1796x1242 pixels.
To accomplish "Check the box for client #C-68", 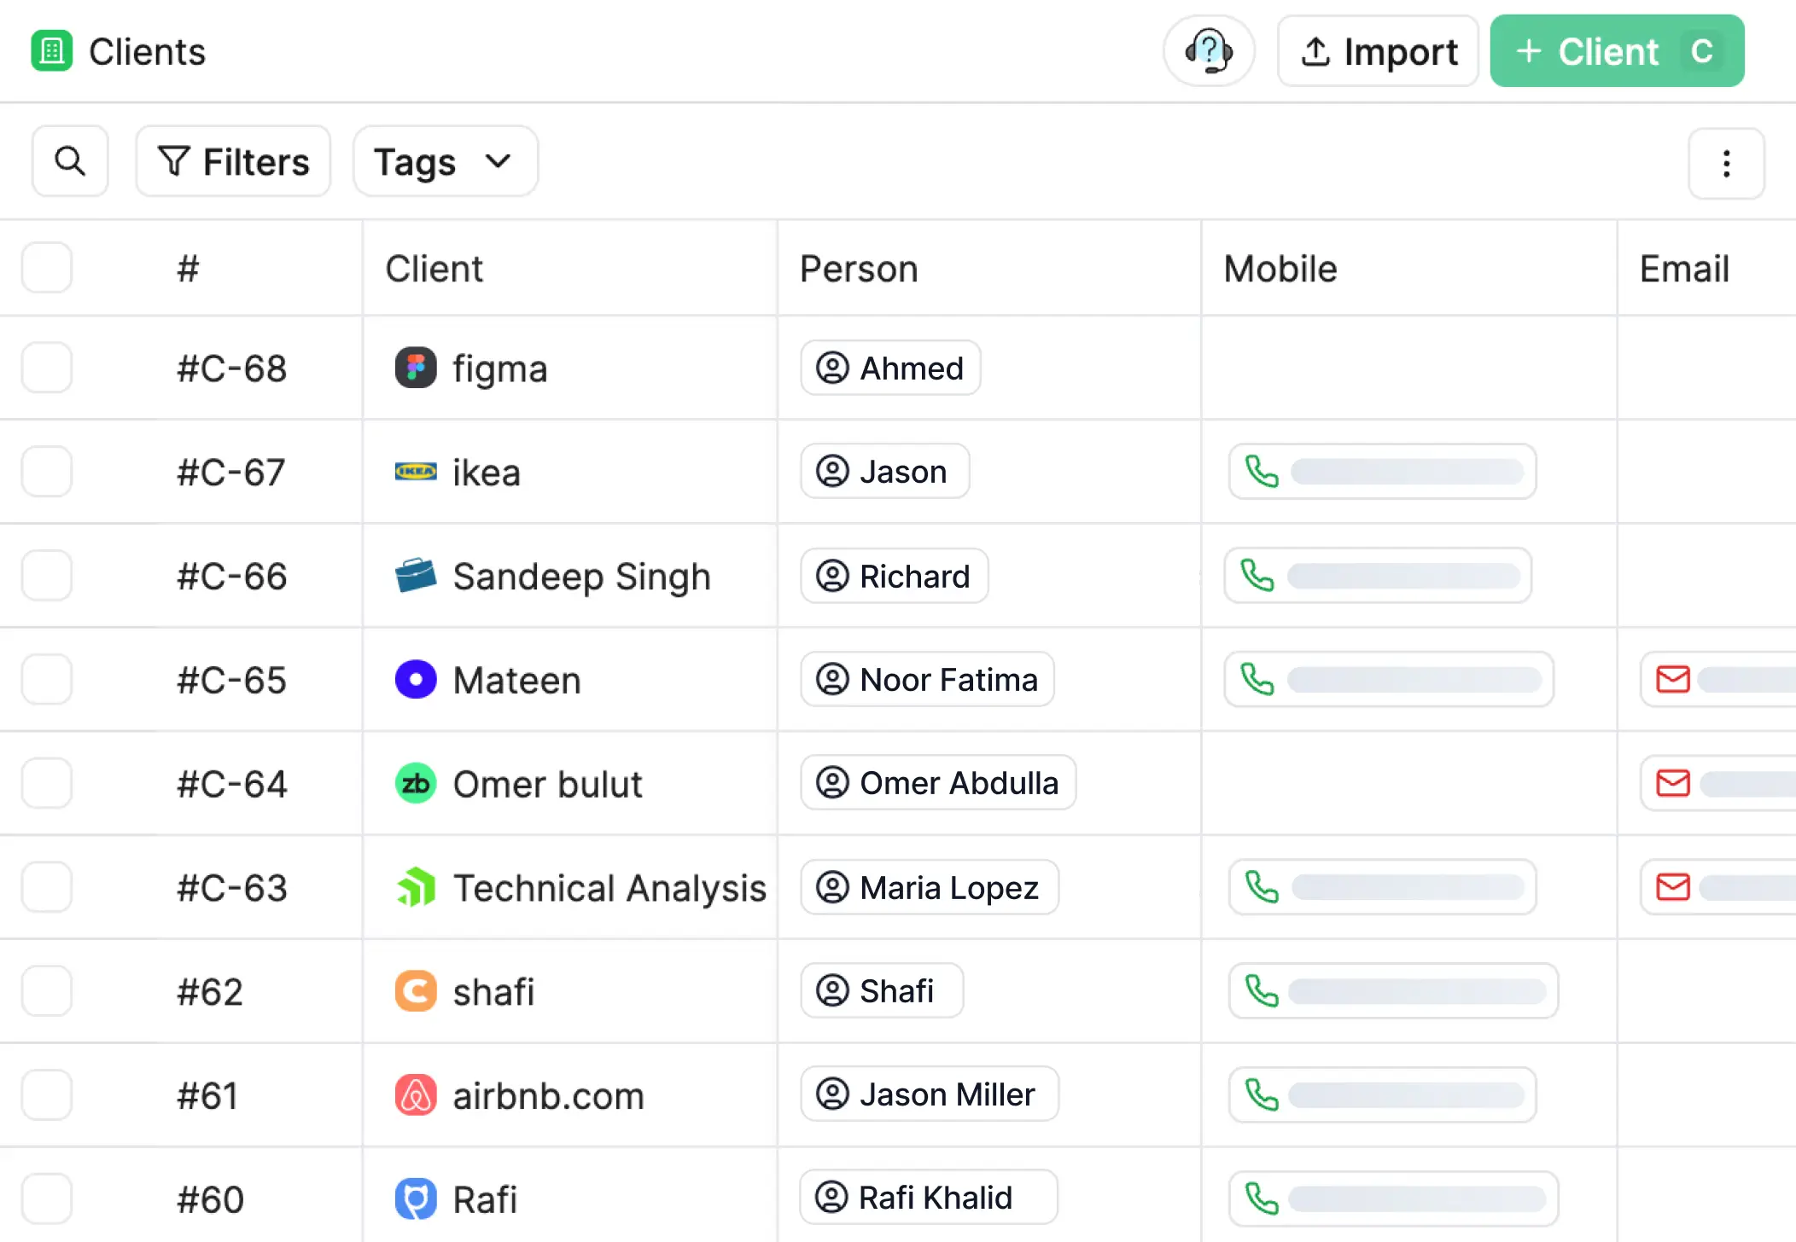I will [47, 369].
